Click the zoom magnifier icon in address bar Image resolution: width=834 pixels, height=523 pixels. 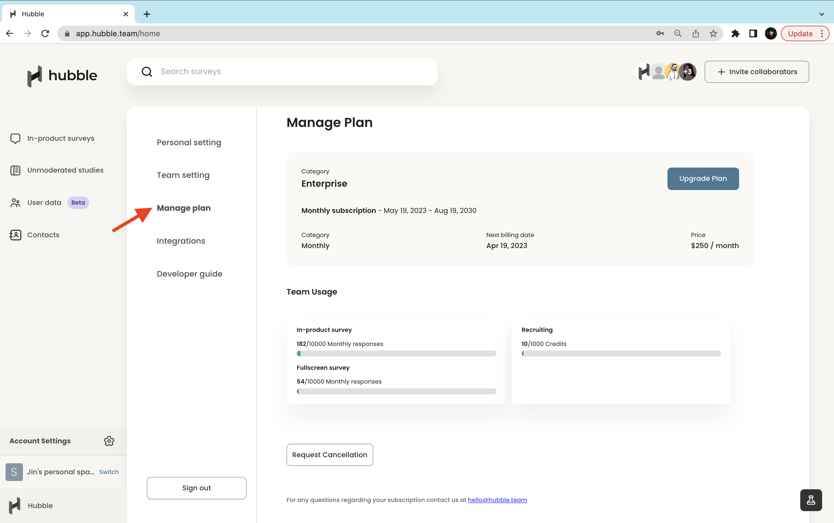coord(678,33)
